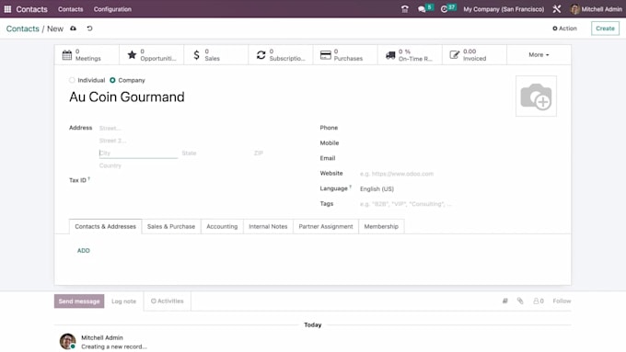The width and height of the screenshot is (626, 352).
Task: Switch to the Sales & Purchase tab
Action: pyautogui.click(x=171, y=226)
